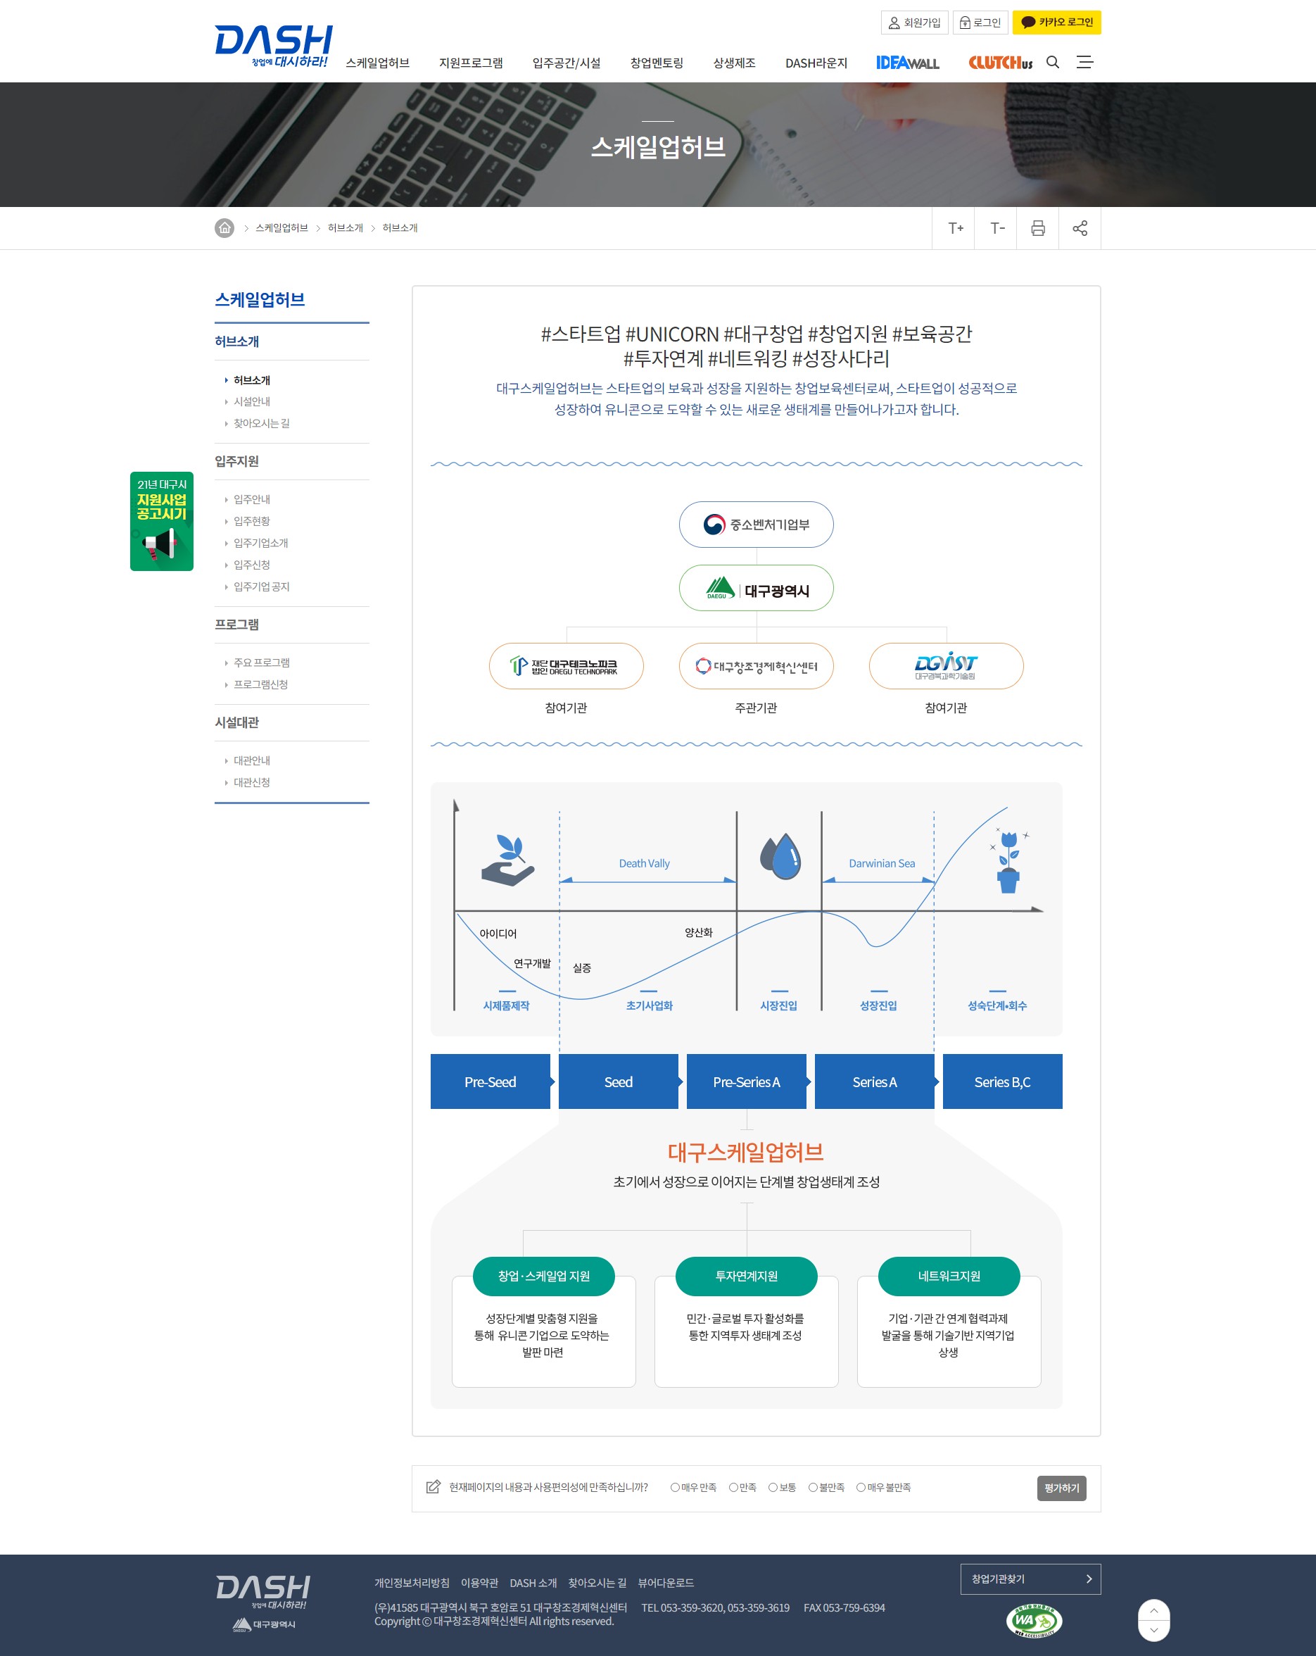The height and width of the screenshot is (1656, 1316).
Task: Click the home icon in the breadcrumb
Action: pos(223,227)
